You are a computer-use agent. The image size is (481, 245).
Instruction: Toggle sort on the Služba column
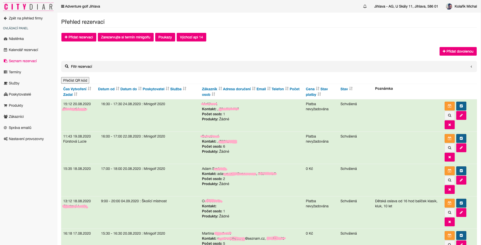point(185,89)
